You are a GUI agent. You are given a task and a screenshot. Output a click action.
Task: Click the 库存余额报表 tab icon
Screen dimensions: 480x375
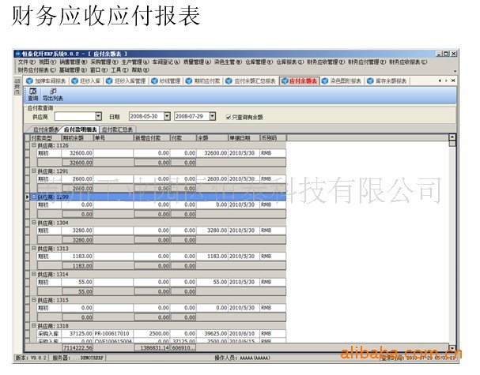[x=369, y=81]
